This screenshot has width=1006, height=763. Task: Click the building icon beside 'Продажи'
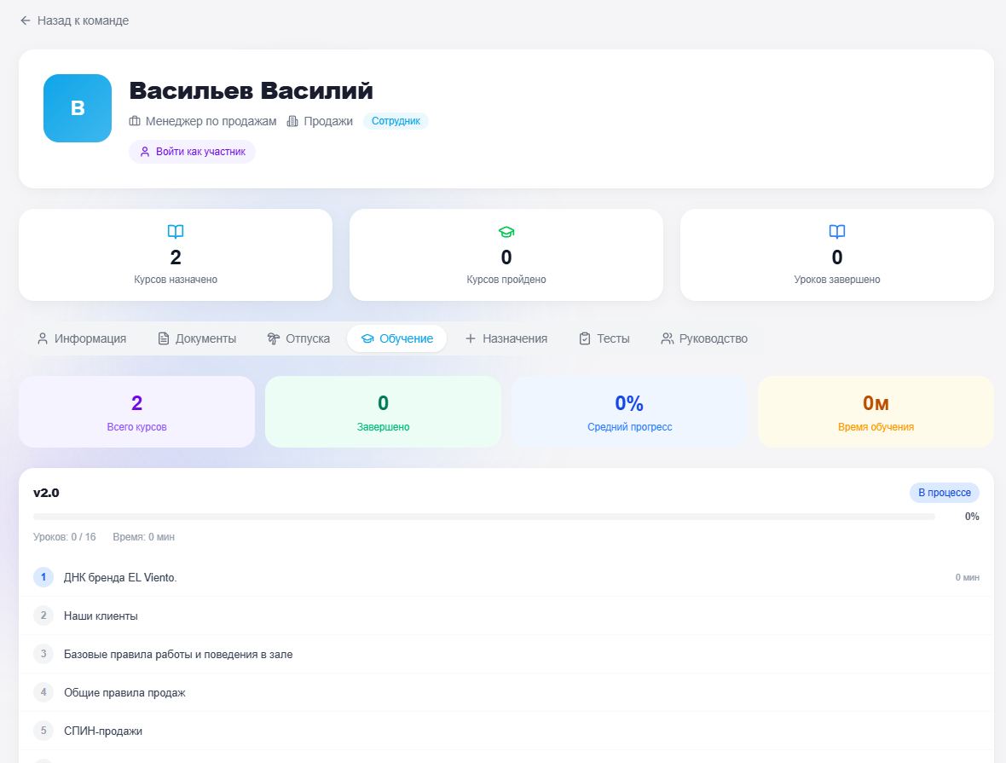pos(292,121)
